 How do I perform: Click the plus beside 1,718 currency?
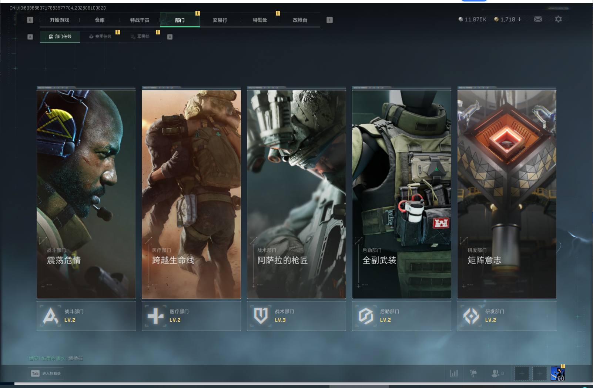click(519, 19)
